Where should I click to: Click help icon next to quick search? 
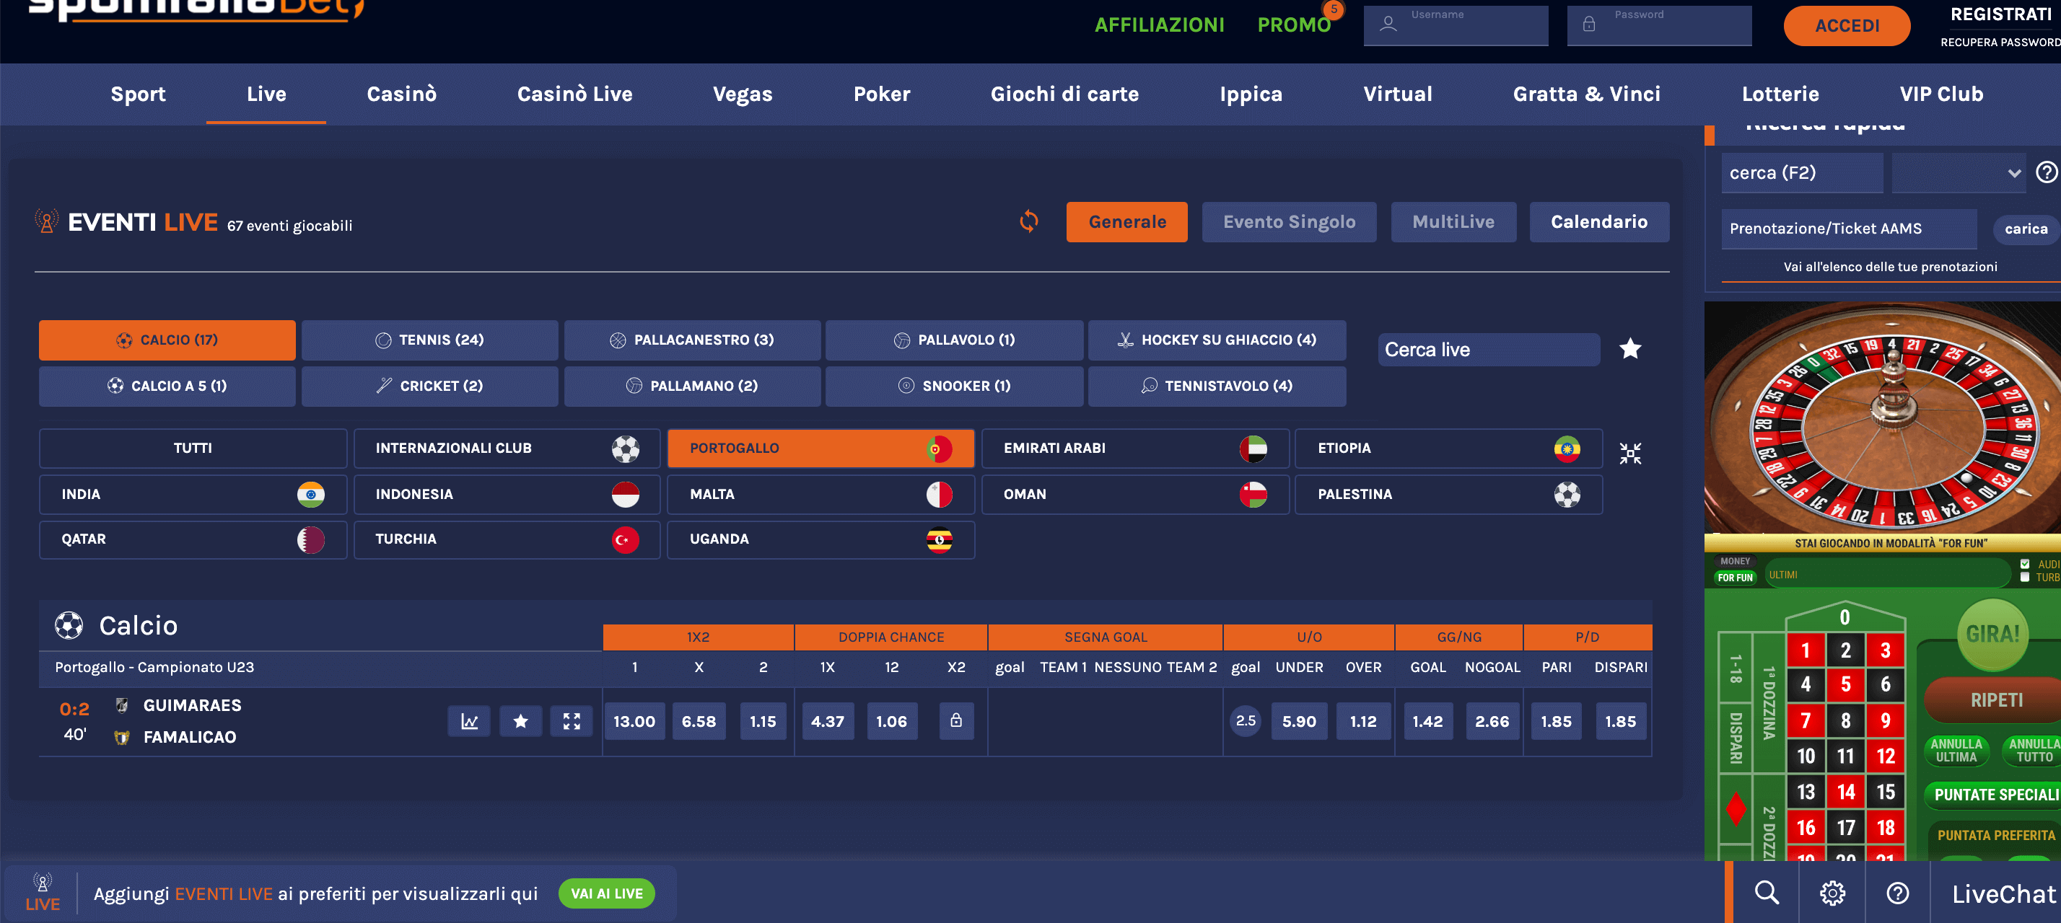[2047, 172]
